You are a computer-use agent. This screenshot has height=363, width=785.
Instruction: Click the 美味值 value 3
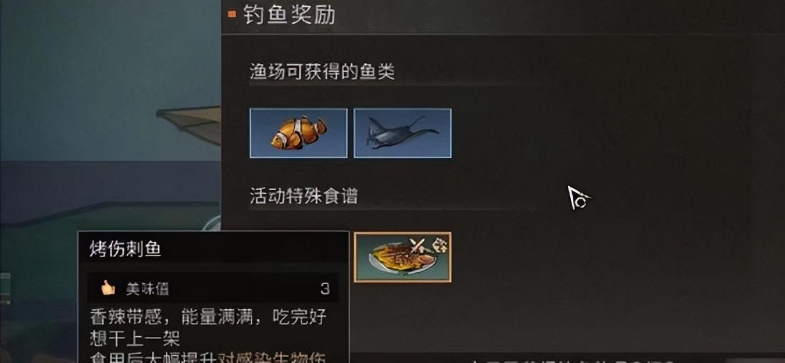(x=325, y=288)
